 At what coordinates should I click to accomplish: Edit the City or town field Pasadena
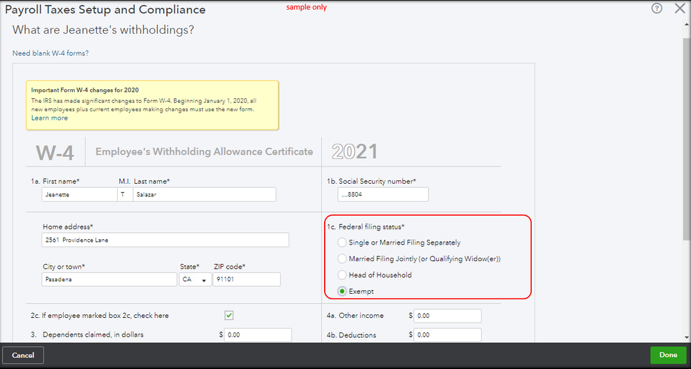click(109, 279)
